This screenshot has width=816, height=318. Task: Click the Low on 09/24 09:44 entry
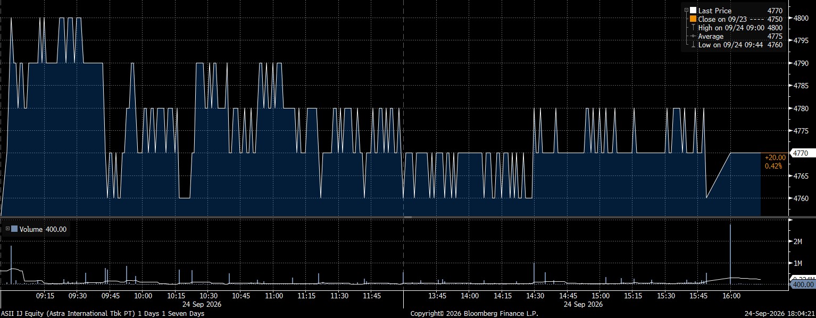click(x=732, y=45)
